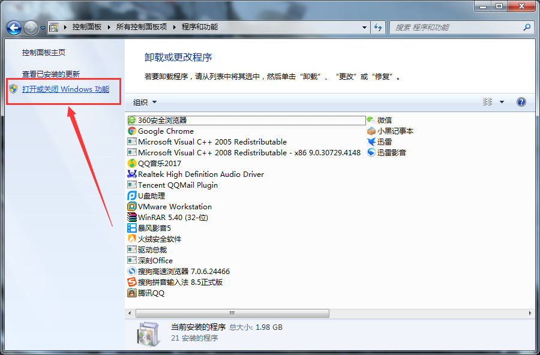The image size is (540, 355).
Task: Expand the arrow before 控制面板 breadcrumb
Action: pyautogui.click(x=65, y=27)
